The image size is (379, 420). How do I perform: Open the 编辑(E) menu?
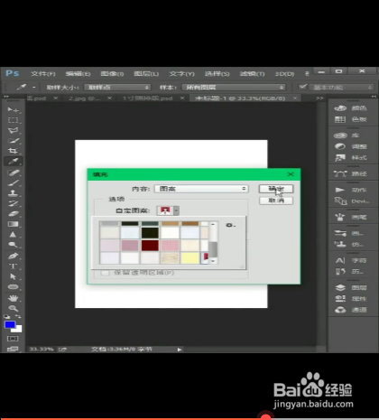78,74
